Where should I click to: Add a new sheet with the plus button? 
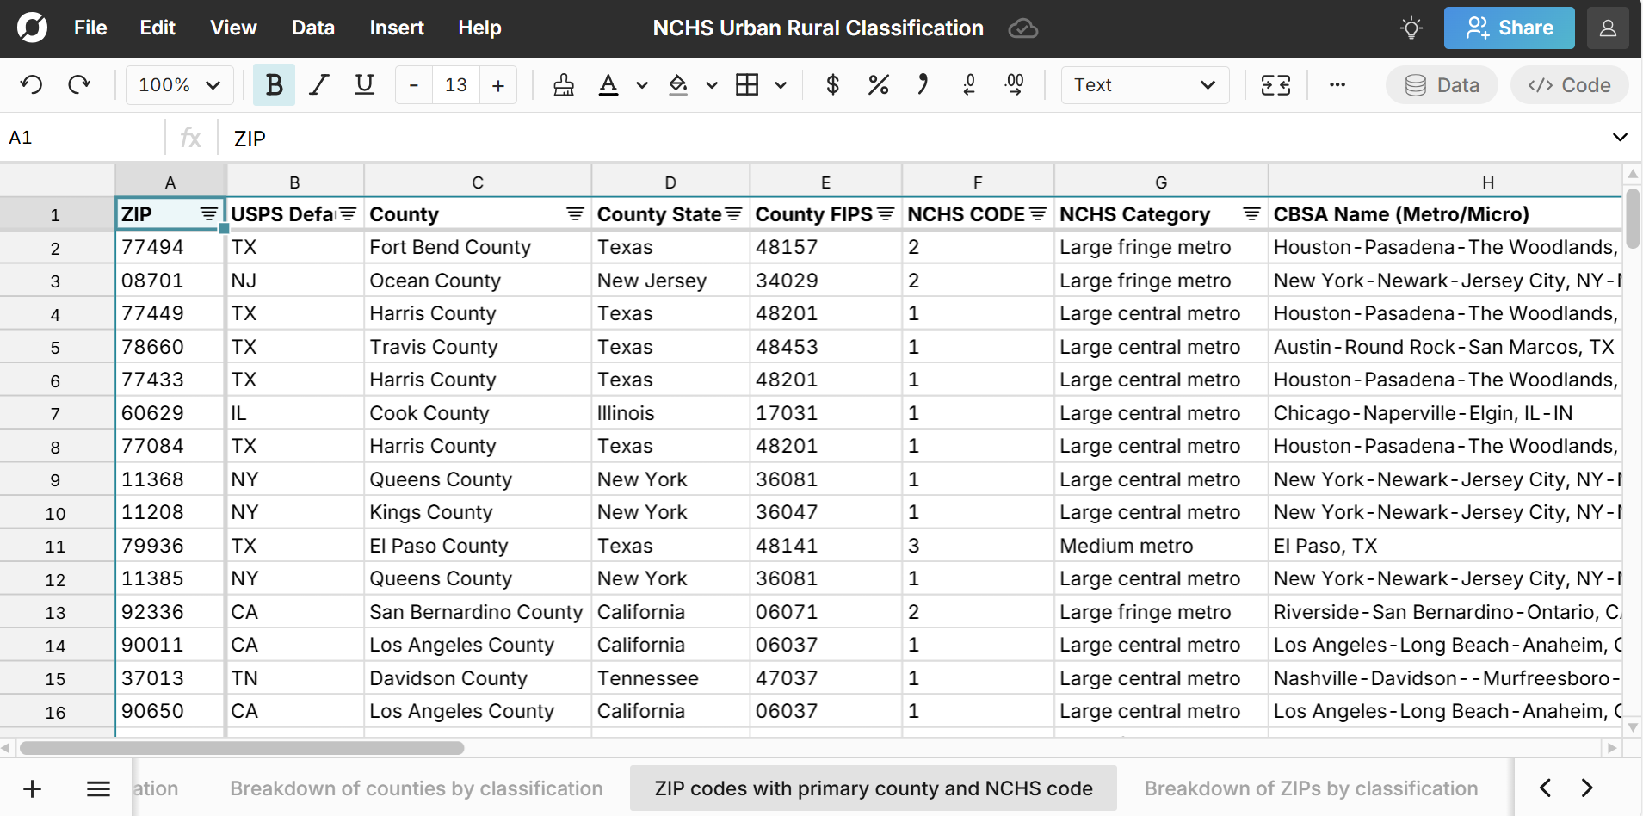click(32, 788)
